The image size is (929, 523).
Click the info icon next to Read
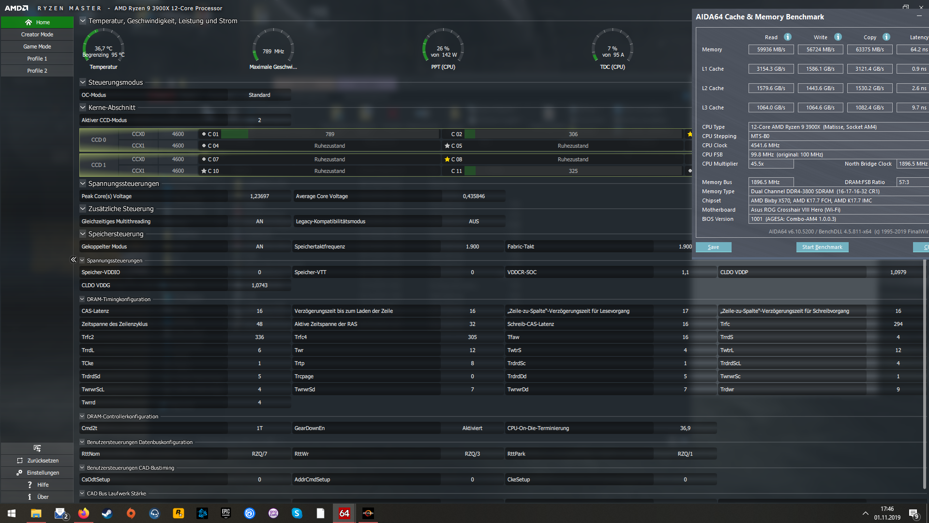[x=788, y=37]
